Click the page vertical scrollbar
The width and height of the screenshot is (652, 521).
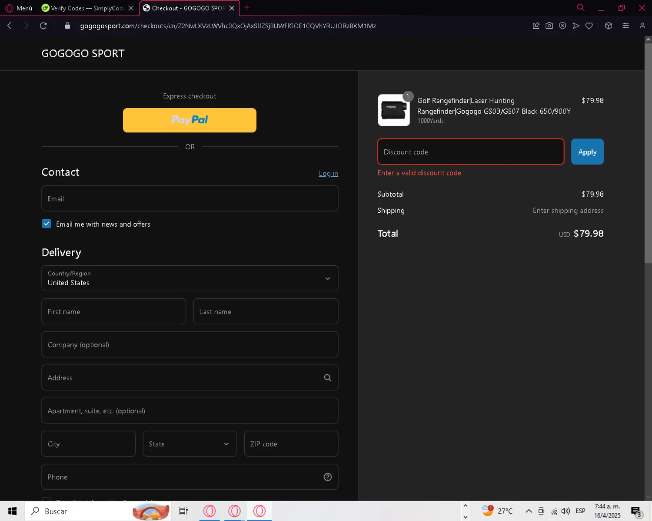648,154
